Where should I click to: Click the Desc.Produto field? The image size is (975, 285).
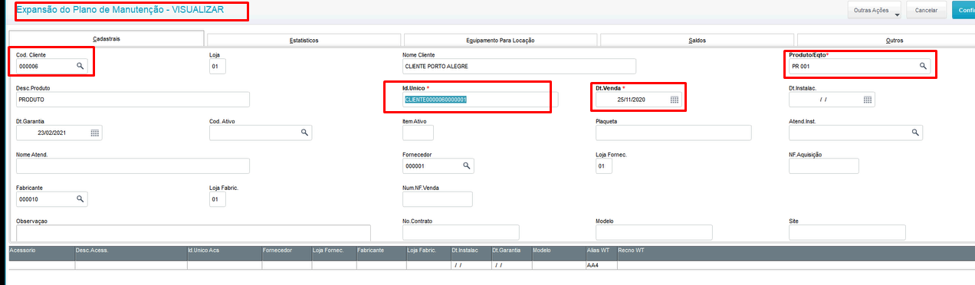[x=133, y=100]
